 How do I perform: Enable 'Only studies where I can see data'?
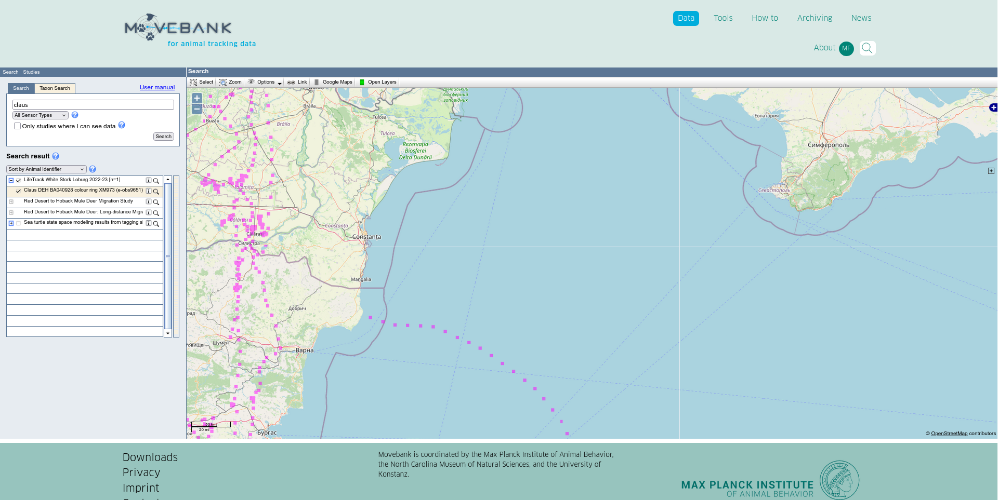18,126
